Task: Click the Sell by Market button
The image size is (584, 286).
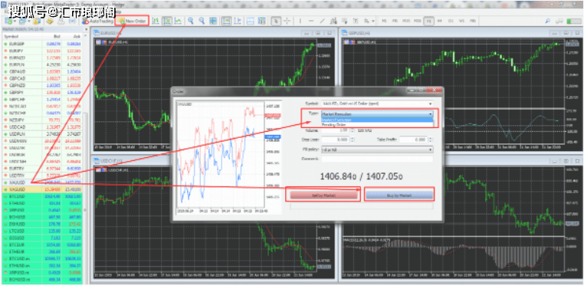Action: click(x=323, y=195)
